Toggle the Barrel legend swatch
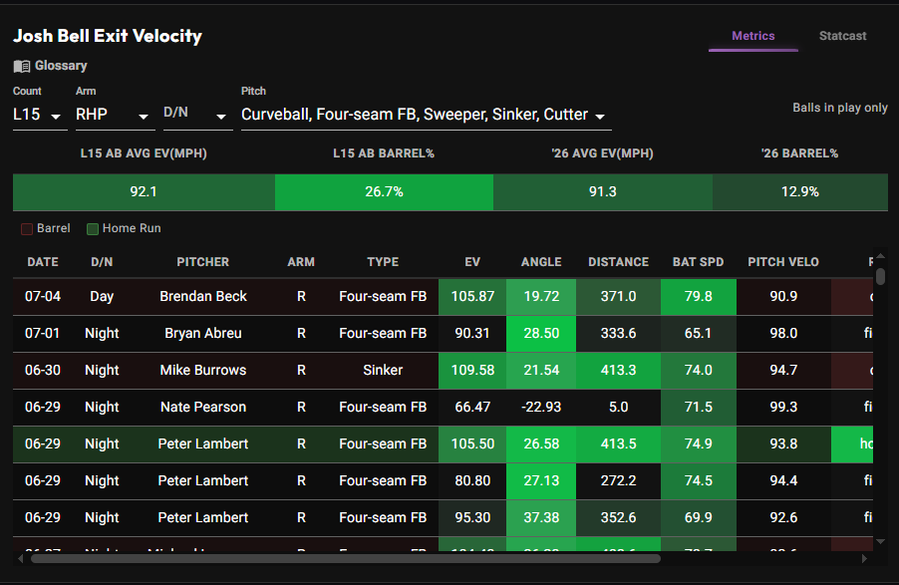Viewport: 899px width, 585px height. [26, 229]
